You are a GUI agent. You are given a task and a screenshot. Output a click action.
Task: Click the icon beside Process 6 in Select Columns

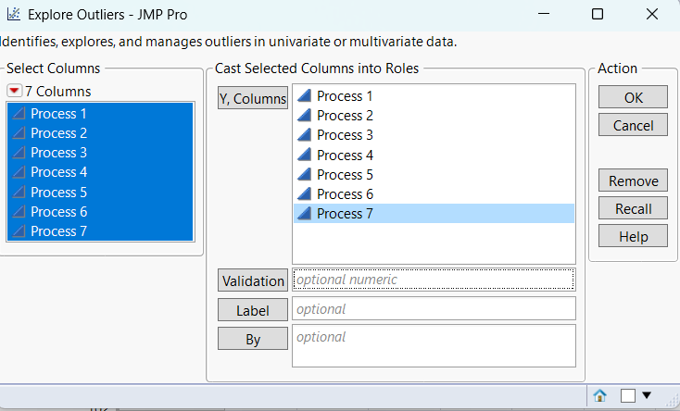point(19,212)
